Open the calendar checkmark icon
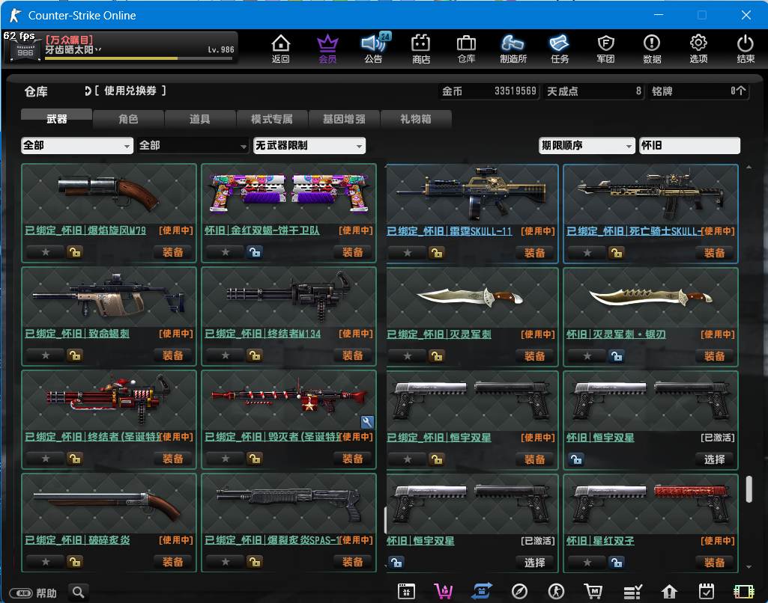The width and height of the screenshot is (768, 603). [x=707, y=592]
